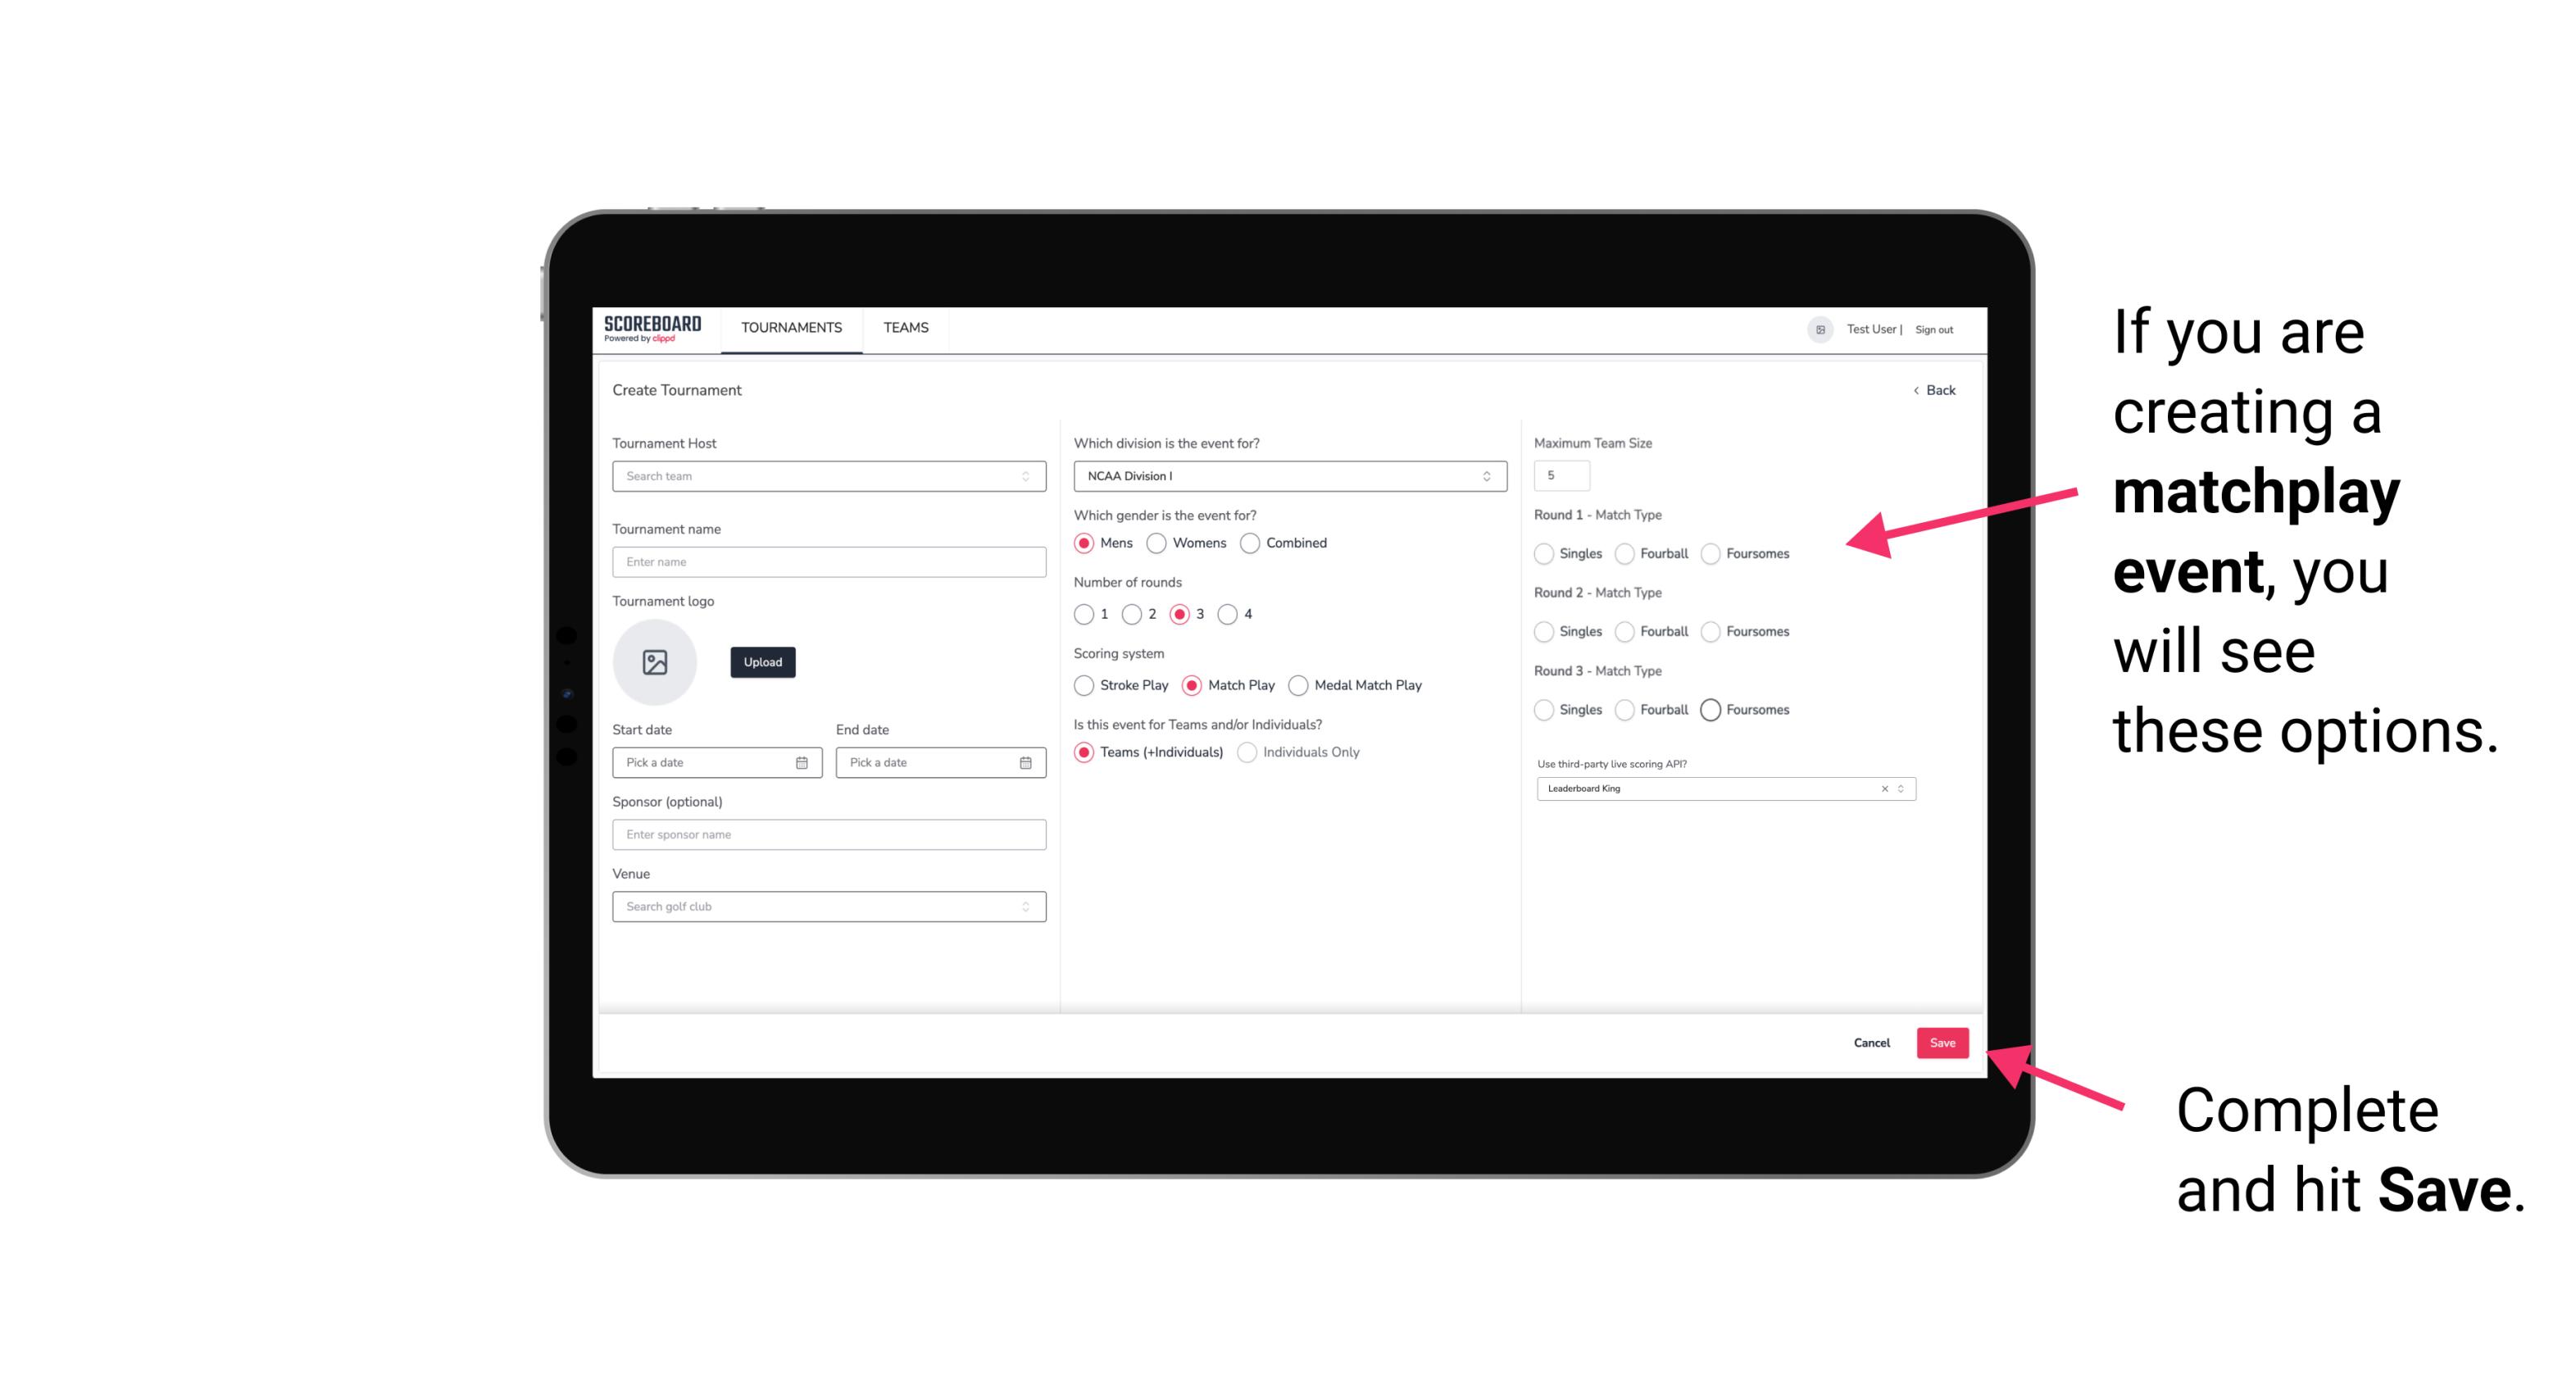Click the third-party API remove icon
Image resolution: width=2576 pixels, height=1386 pixels.
click(x=1883, y=788)
